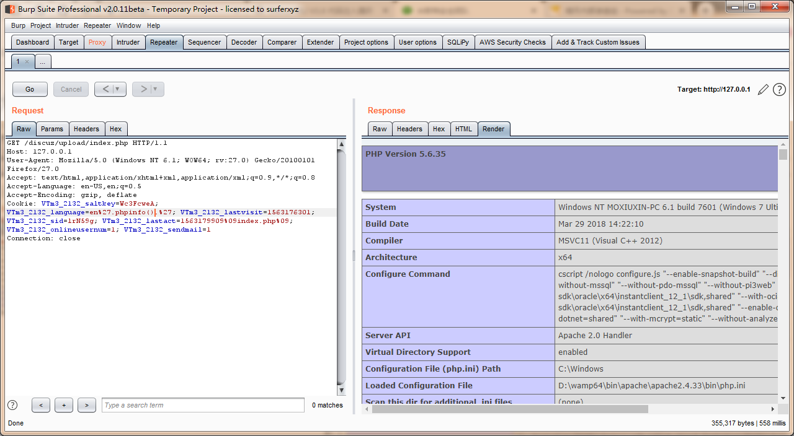Jump to next search match
The image size is (794, 436).
pyautogui.click(x=87, y=405)
